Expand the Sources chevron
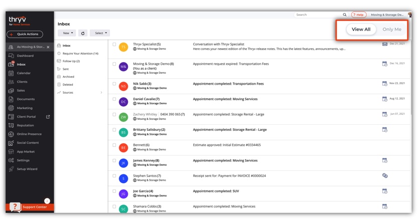This screenshot has width=420, height=224. click(101, 93)
